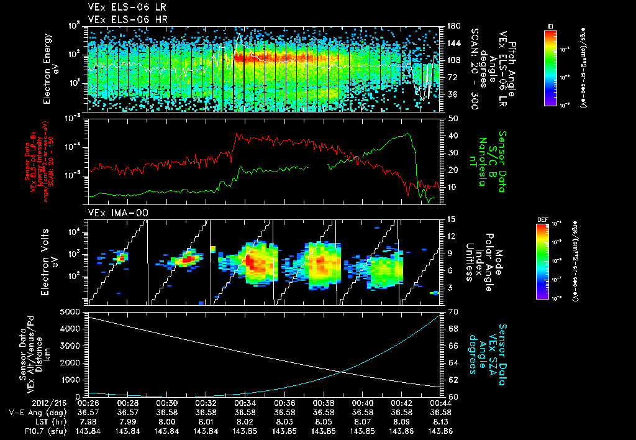This screenshot has width=636, height=440.
Task: Click the 'Polar Angle Index' axis label
Action: pyautogui.click(x=485, y=262)
